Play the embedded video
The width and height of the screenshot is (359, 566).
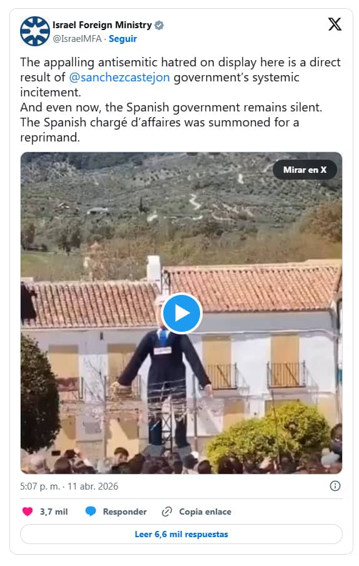(181, 313)
